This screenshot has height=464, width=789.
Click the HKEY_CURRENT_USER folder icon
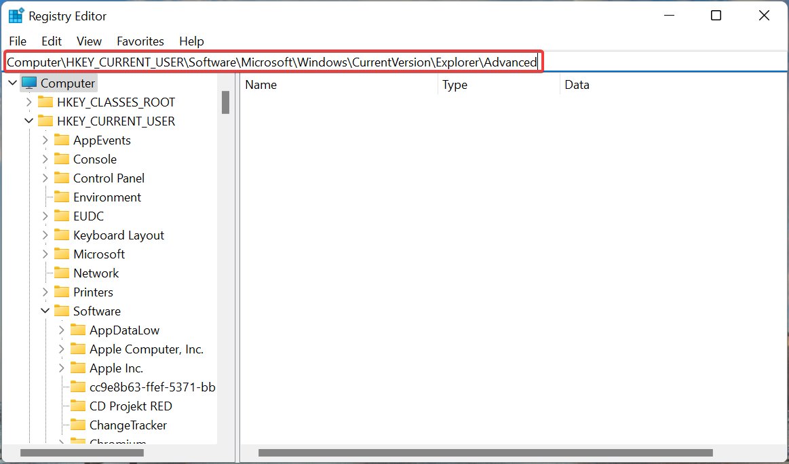point(45,121)
